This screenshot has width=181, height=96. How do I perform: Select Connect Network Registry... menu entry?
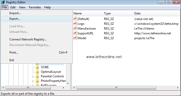[37, 39]
